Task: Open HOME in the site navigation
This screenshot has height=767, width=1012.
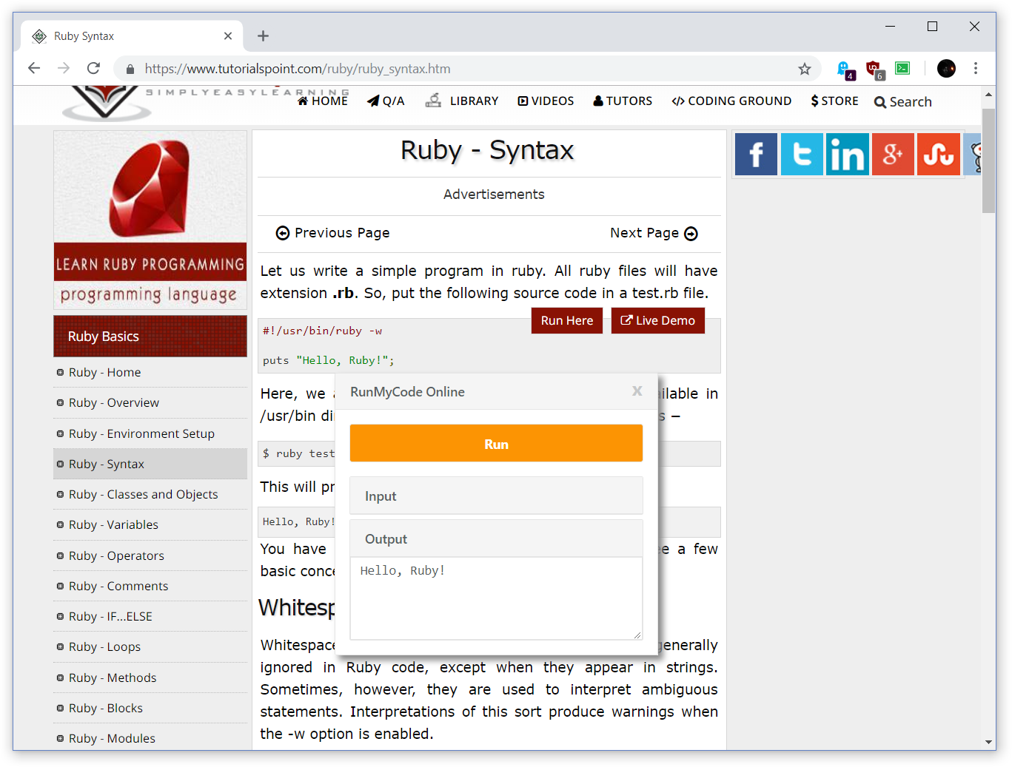Action: coord(323,101)
